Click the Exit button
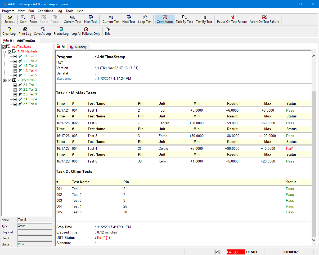Viewport: 319px width, 255px height. (107, 31)
